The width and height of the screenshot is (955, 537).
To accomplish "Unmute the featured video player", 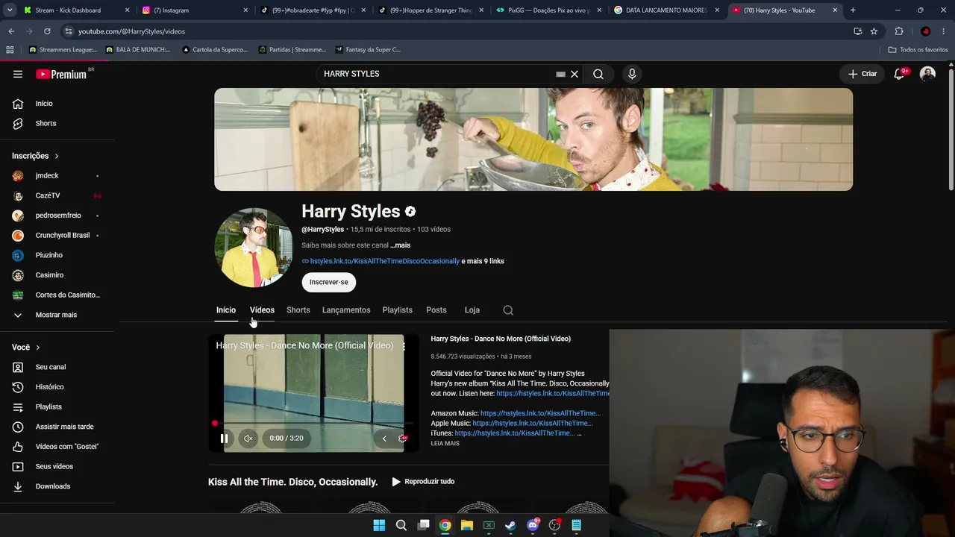I will [248, 439].
